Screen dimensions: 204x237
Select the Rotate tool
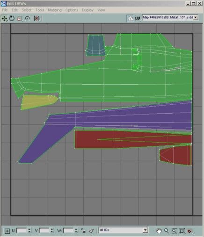coord(12,19)
